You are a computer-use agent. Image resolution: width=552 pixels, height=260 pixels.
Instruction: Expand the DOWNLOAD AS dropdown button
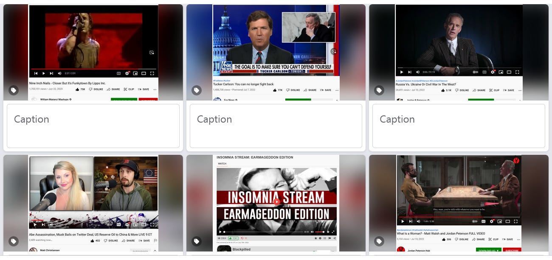pyautogui.click(x=489, y=251)
